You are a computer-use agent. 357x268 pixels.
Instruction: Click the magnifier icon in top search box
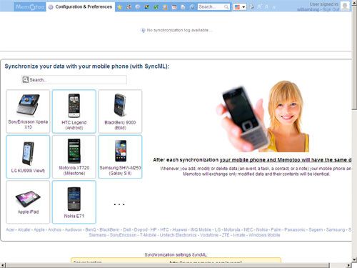click(x=226, y=7)
